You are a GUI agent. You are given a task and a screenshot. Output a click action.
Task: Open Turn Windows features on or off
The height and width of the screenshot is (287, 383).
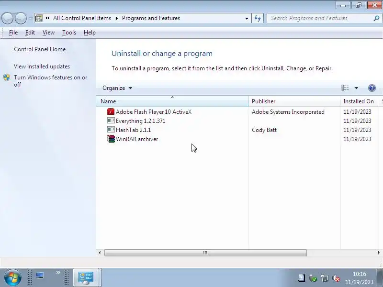point(51,81)
